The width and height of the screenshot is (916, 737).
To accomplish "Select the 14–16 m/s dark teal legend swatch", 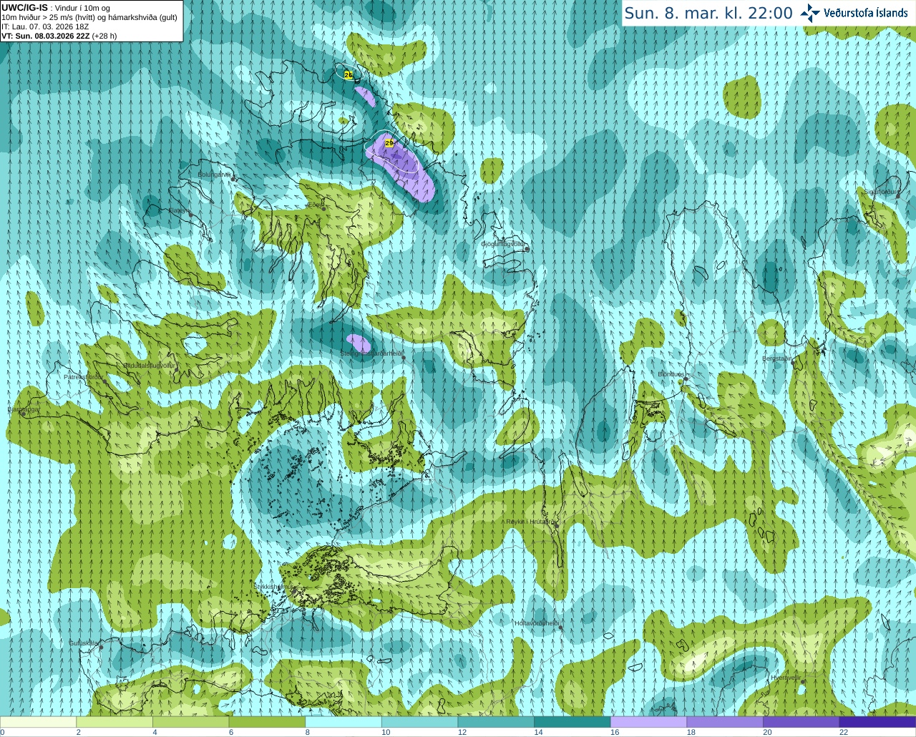I will coord(572,722).
